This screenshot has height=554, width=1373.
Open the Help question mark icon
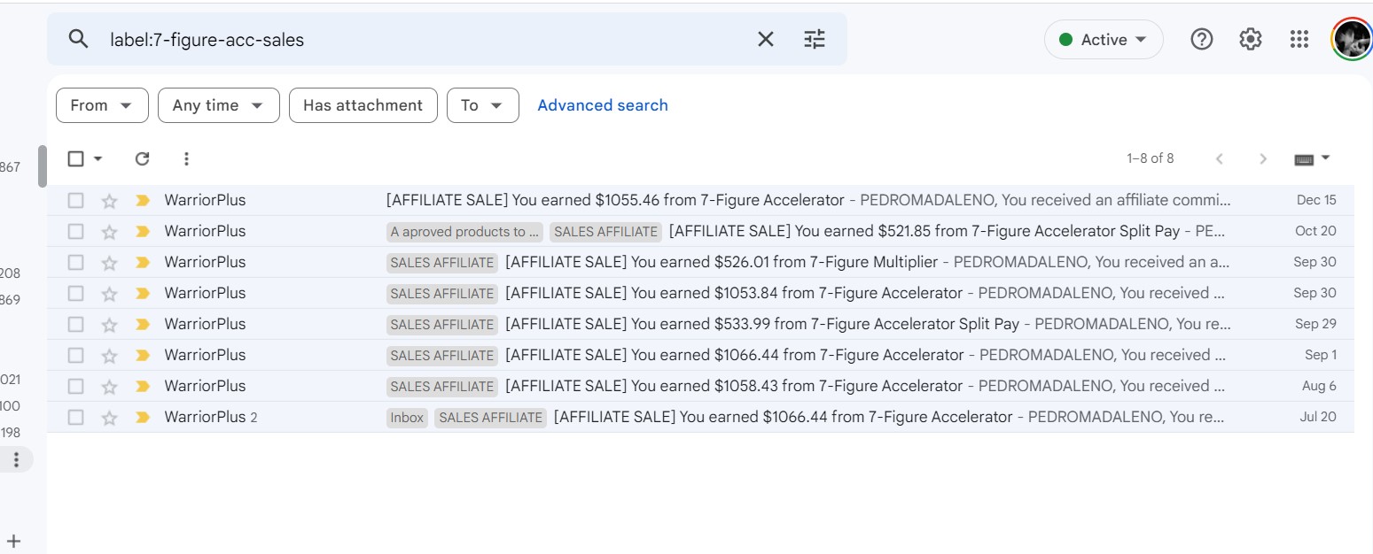click(x=1201, y=39)
